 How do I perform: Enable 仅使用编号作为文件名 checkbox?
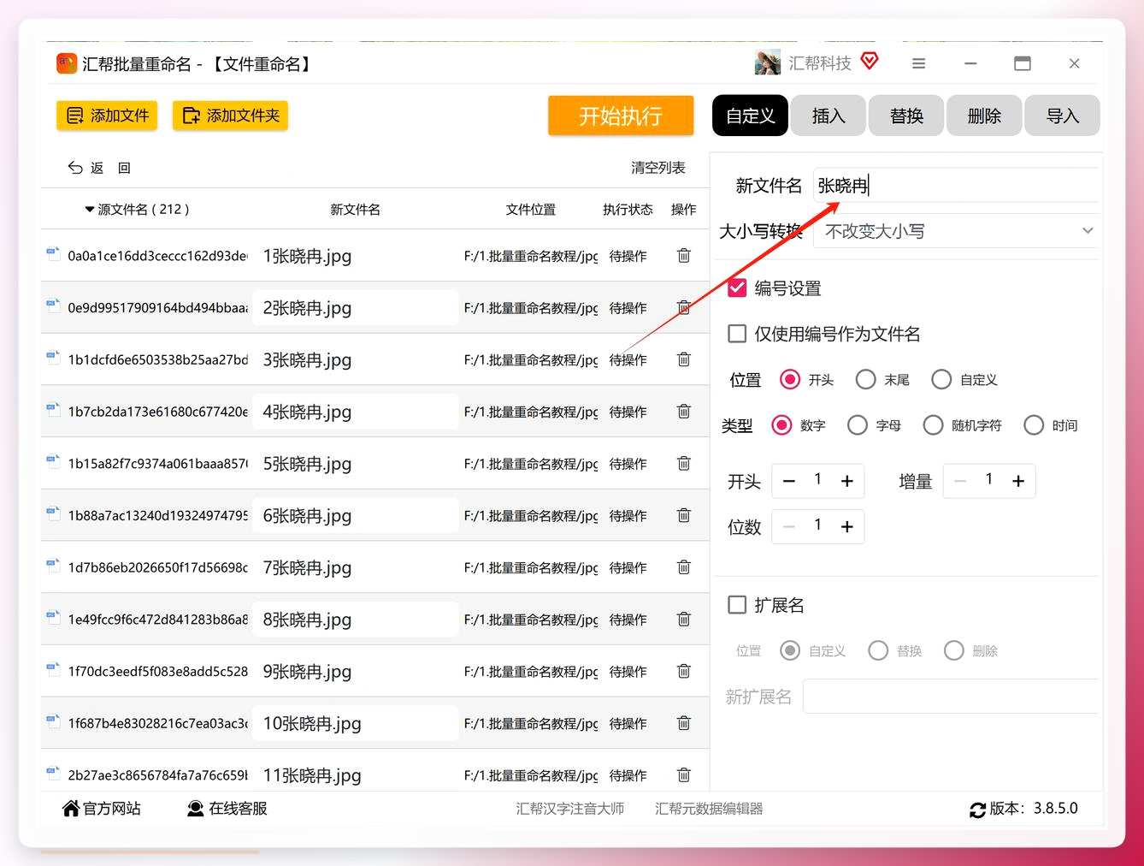(737, 334)
